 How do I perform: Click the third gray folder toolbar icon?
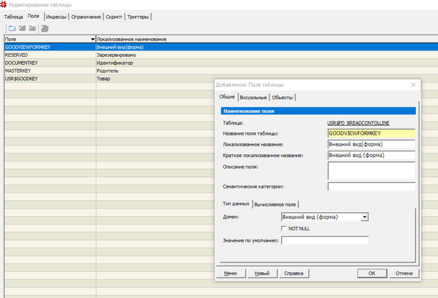click(x=32, y=28)
